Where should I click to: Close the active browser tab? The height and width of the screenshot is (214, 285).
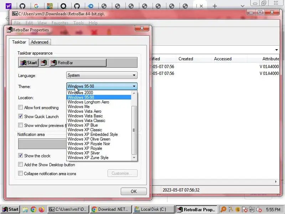pyautogui.click(x=201, y=6)
